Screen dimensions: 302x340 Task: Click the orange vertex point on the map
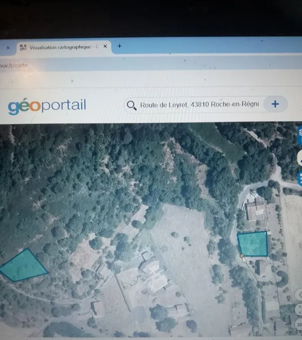point(242,256)
